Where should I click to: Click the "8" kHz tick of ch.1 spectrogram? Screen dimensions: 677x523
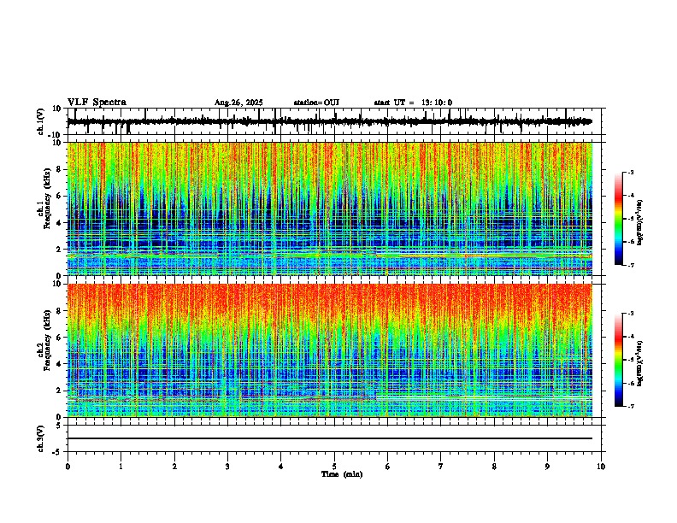59,169
